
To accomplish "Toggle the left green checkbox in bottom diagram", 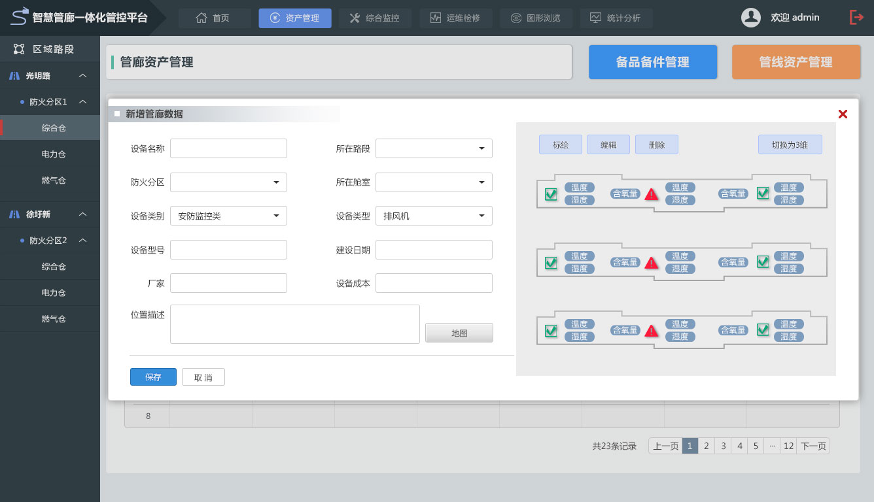I will [x=551, y=331].
